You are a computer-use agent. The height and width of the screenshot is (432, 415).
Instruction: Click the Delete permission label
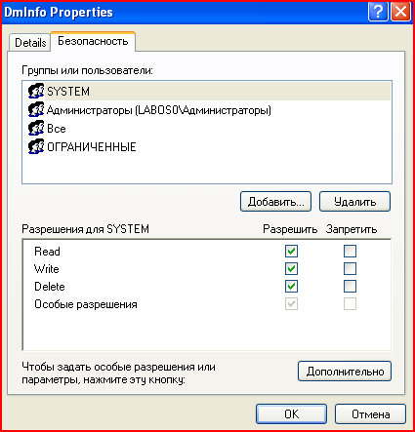click(x=50, y=287)
